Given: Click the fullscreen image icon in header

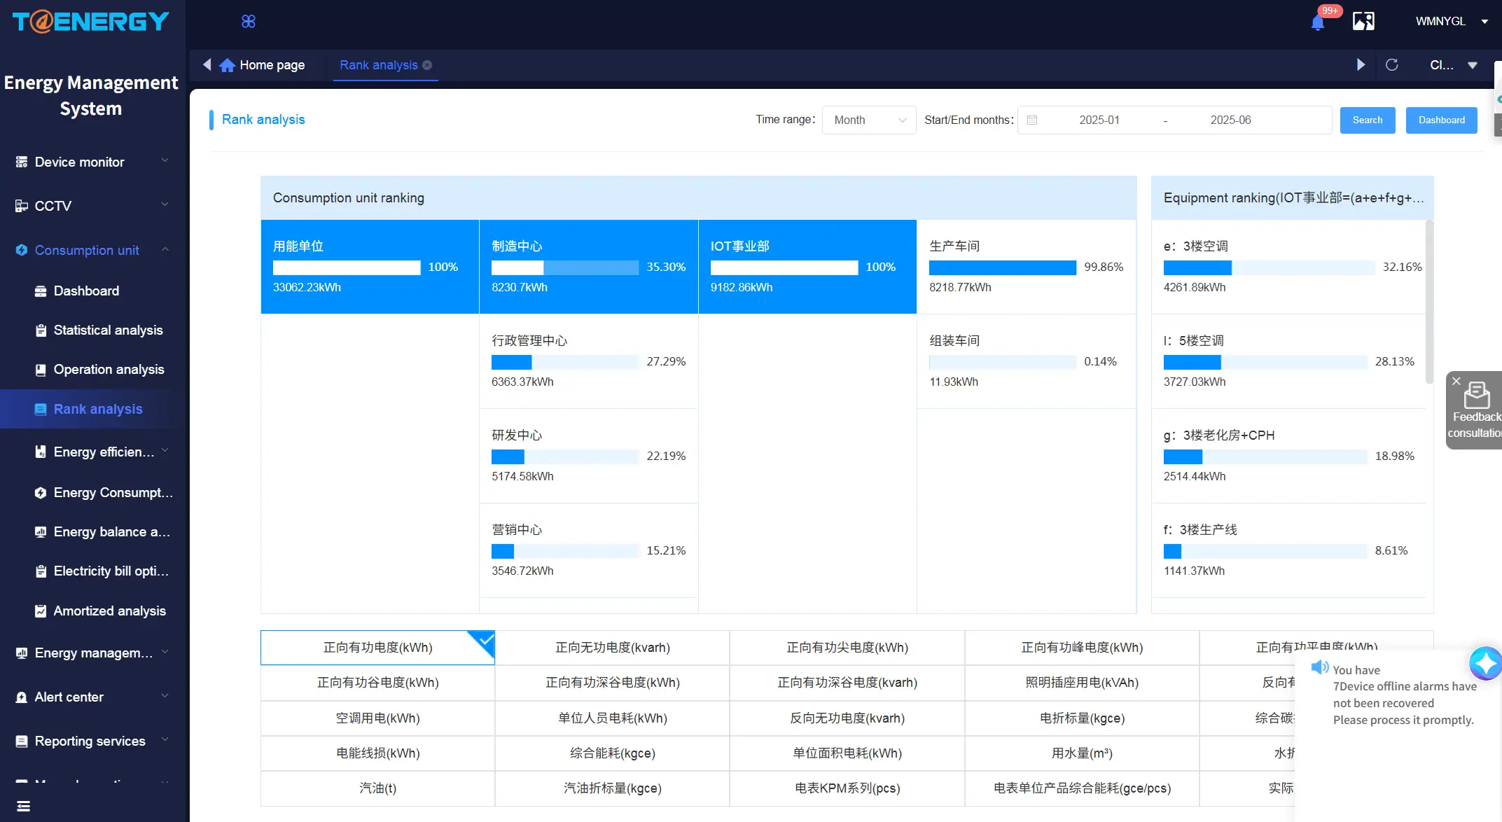Looking at the screenshot, I should pos(1363,21).
